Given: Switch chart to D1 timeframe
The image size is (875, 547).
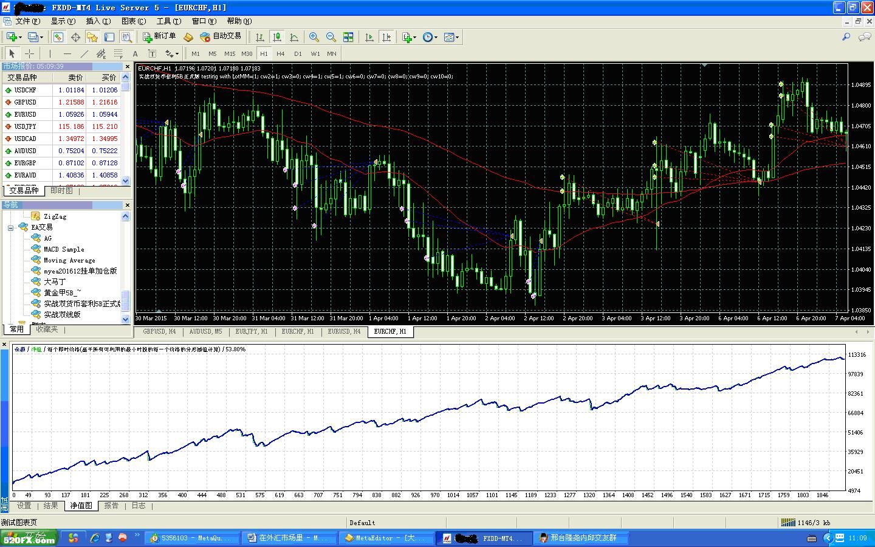Looking at the screenshot, I should click(x=298, y=53).
